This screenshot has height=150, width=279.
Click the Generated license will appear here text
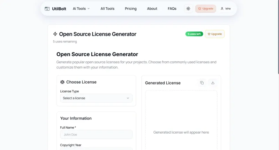click(x=181, y=132)
